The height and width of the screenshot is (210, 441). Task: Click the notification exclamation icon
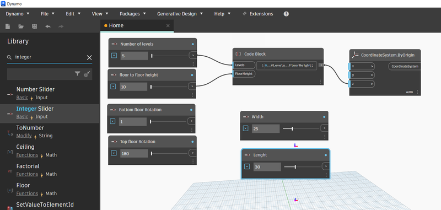[286, 14]
